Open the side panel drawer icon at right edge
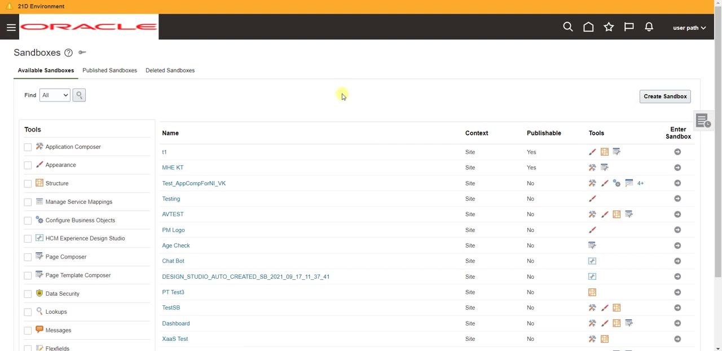Viewport: 722px width, 351px height. pos(703,121)
